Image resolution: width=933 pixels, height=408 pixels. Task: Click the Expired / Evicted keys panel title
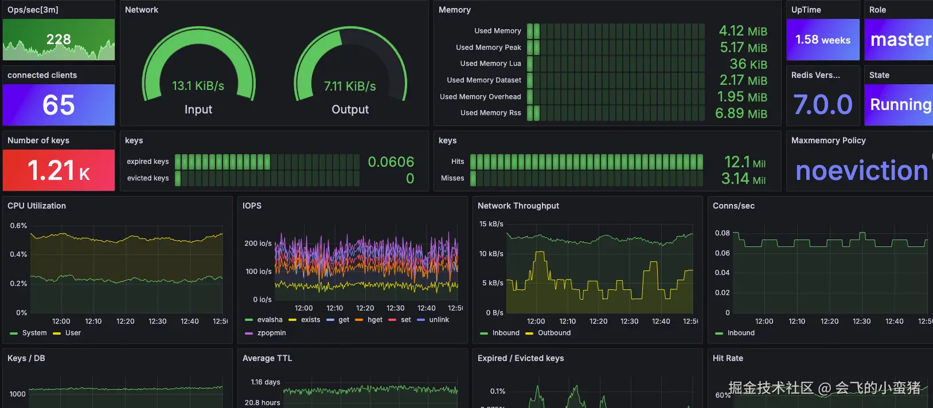pyautogui.click(x=521, y=358)
